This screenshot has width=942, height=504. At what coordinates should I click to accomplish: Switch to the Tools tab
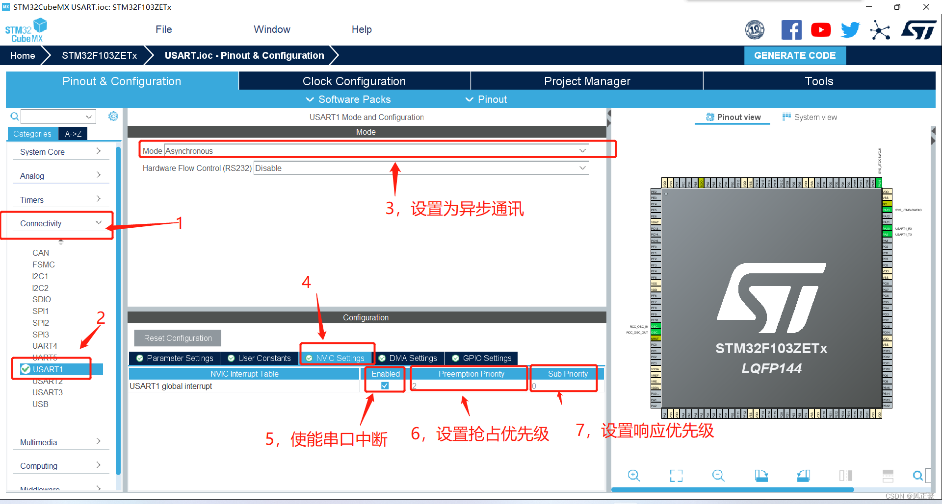coord(819,81)
